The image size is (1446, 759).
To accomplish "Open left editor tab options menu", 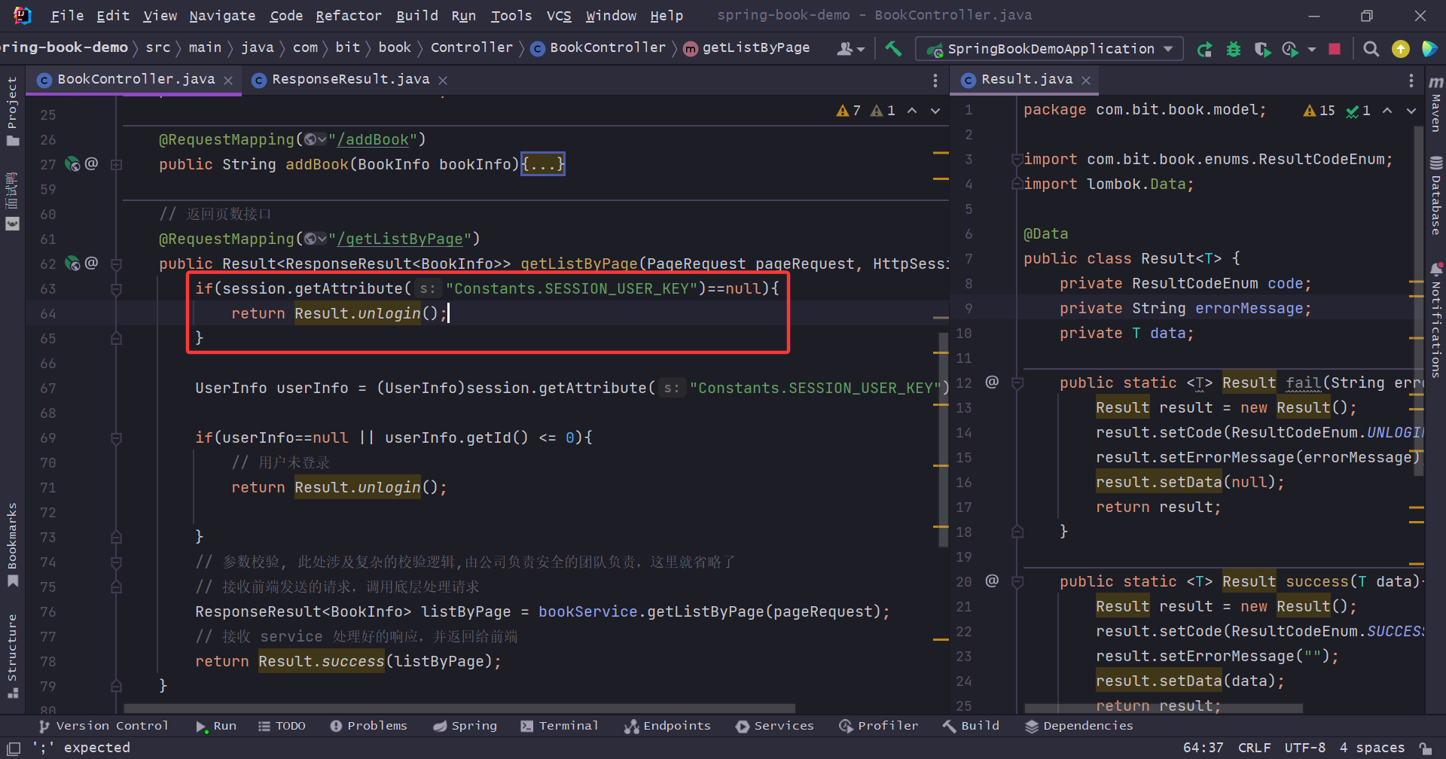I will click(935, 80).
